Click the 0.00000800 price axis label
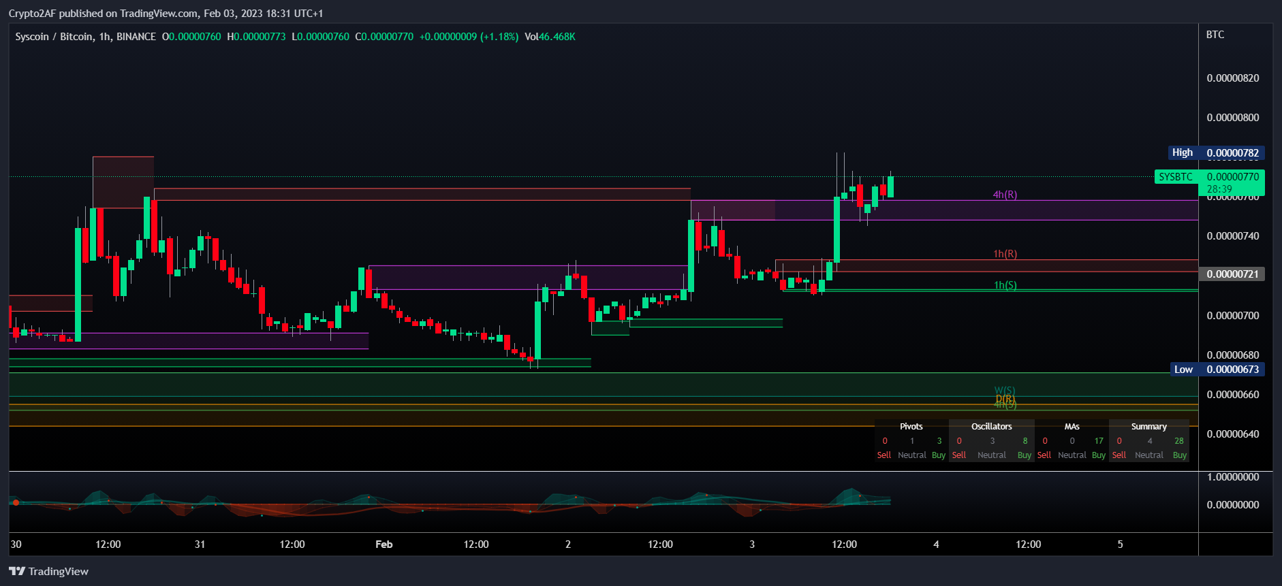The height and width of the screenshot is (586, 1282). (1232, 118)
